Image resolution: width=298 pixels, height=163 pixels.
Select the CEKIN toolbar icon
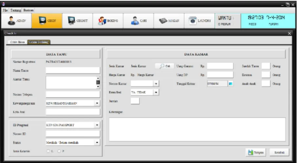tap(47, 21)
